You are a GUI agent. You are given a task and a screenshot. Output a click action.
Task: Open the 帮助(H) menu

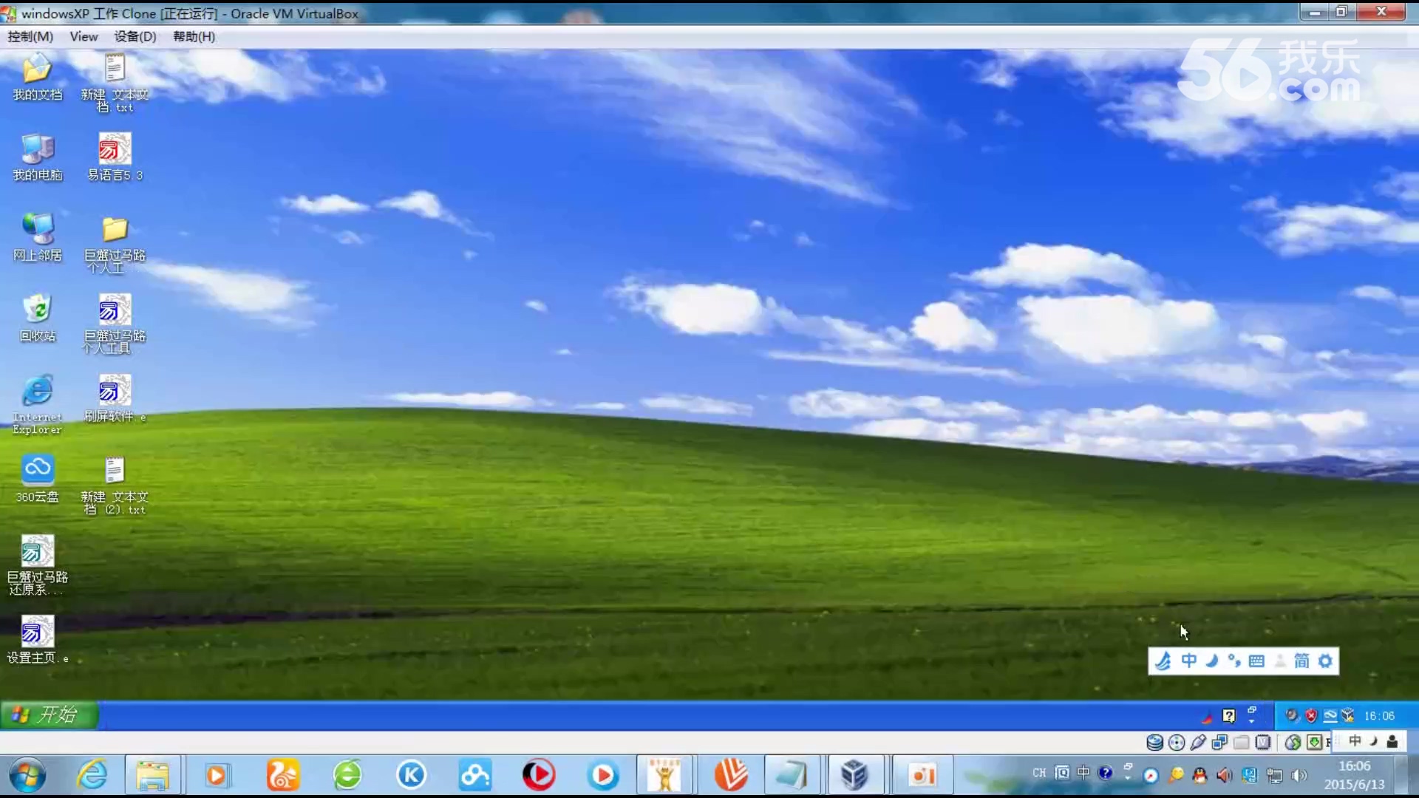tap(194, 36)
